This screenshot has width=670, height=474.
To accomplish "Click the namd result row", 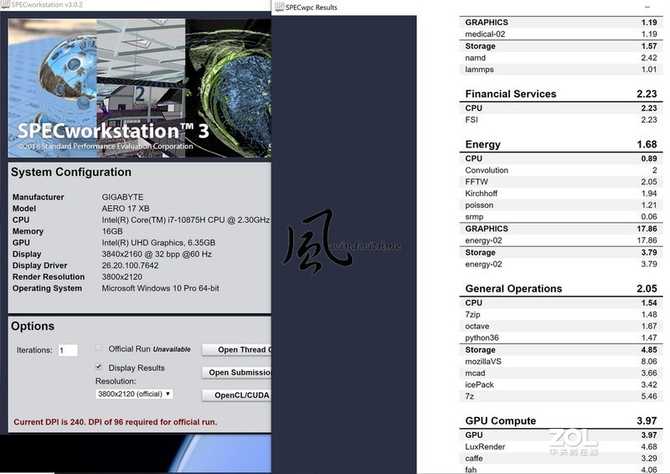I will (561, 58).
